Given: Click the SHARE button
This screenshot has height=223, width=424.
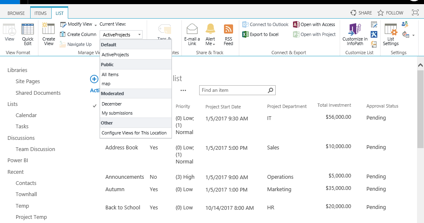Looking at the screenshot, I should (x=361, y=13).
